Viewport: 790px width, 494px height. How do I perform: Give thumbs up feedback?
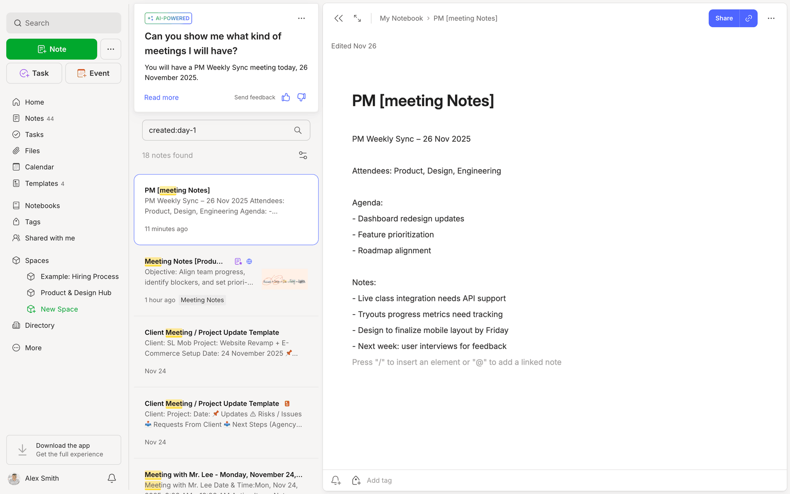pyautogui.click(x=286, y=97)
